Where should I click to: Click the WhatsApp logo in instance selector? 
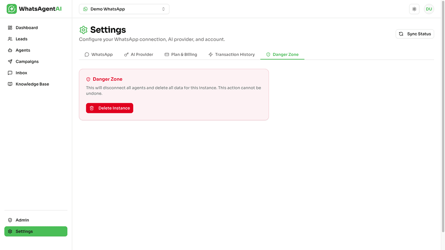pyautogui.click(x=86, y=9)
